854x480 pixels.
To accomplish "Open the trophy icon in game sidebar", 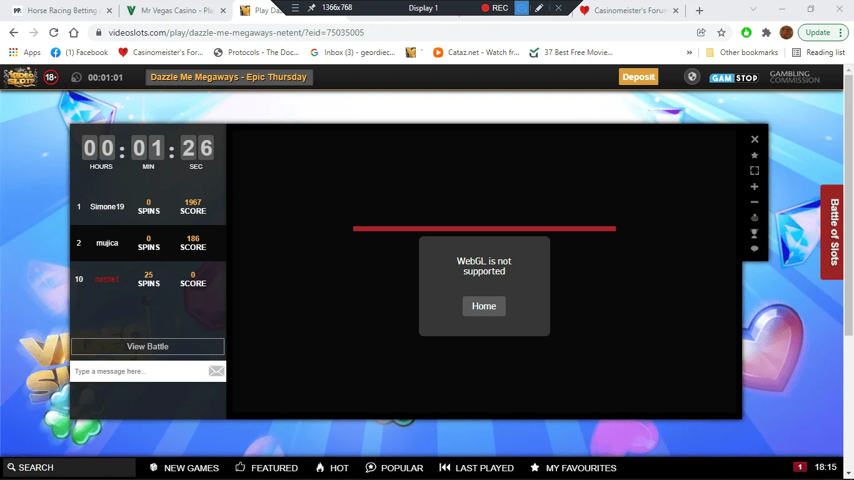I will click(755, 233).
